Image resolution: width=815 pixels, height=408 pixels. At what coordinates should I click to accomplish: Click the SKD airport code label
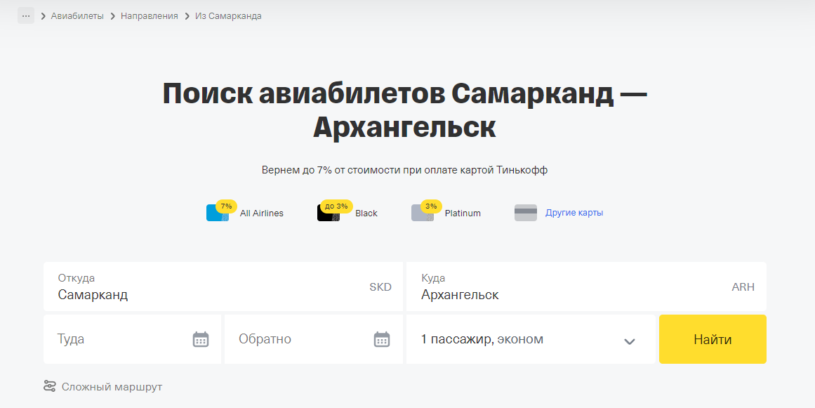pos(380,287)
